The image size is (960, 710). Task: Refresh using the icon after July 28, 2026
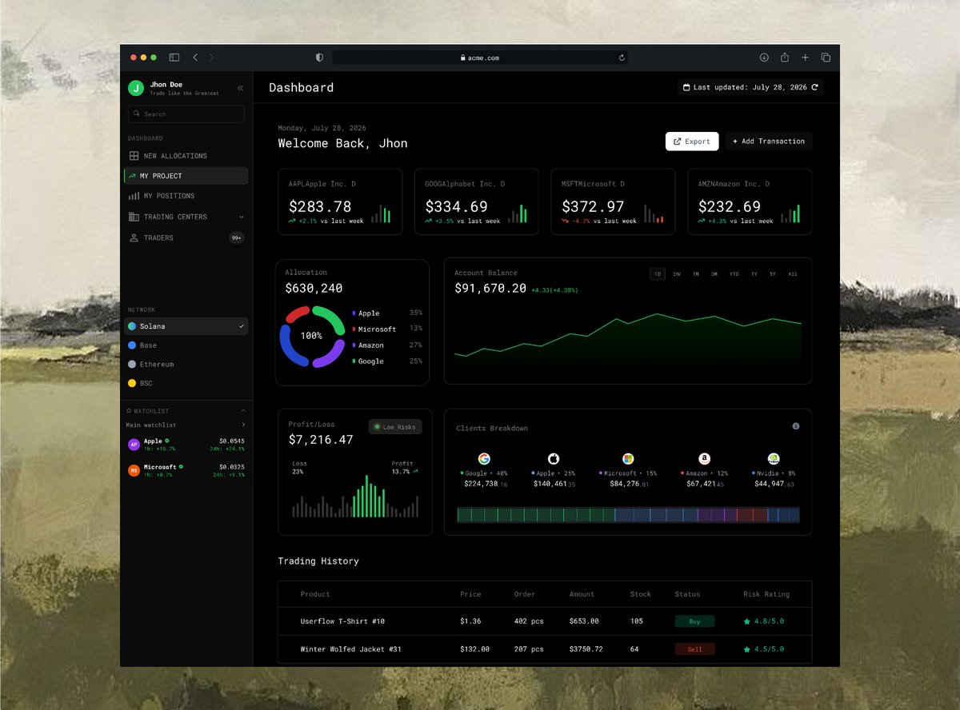click(815, 87)
